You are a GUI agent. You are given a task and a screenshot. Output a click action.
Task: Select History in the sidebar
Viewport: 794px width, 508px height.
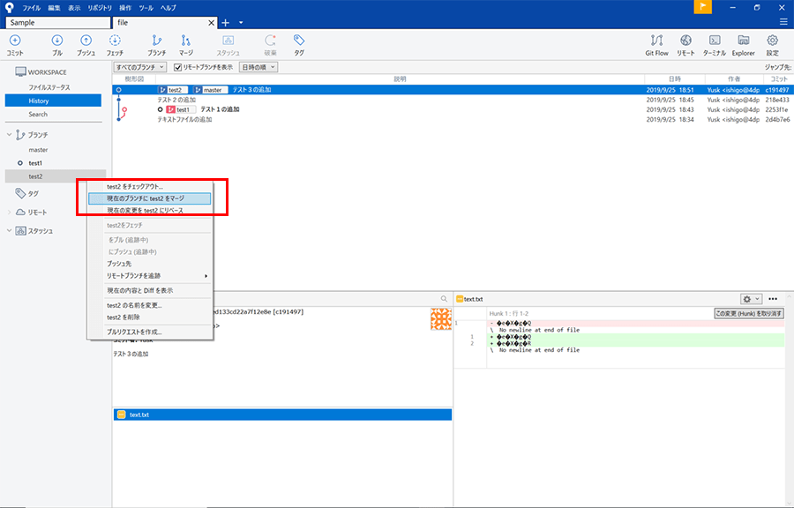pyautogui.click(x=53, y=101)
